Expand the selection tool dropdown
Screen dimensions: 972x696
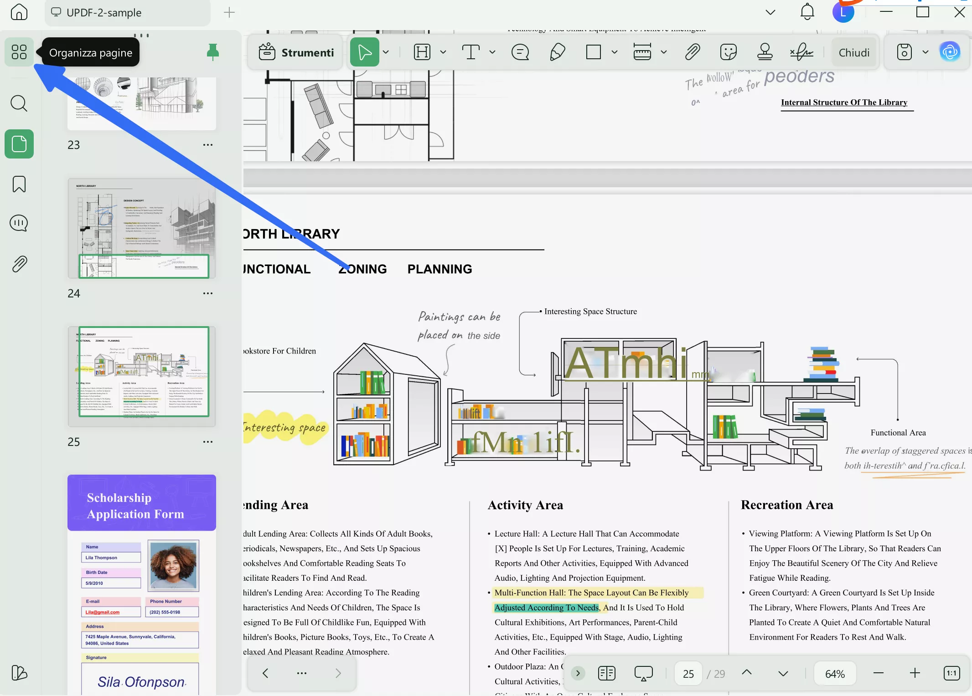coord(386,52)
